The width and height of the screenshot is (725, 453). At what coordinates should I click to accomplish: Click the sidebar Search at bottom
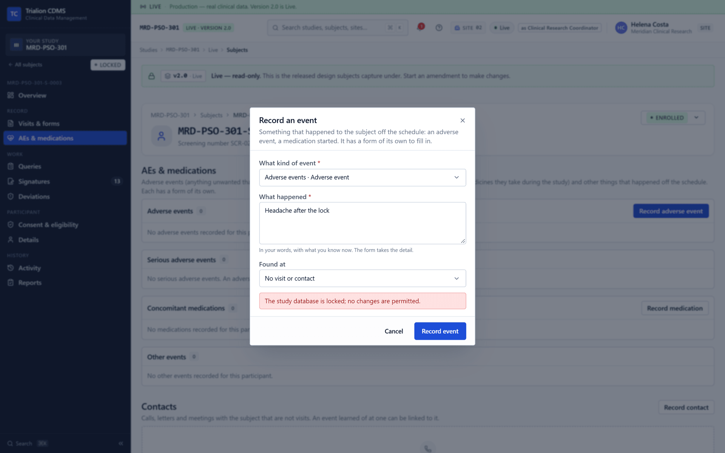click(28, 444)
